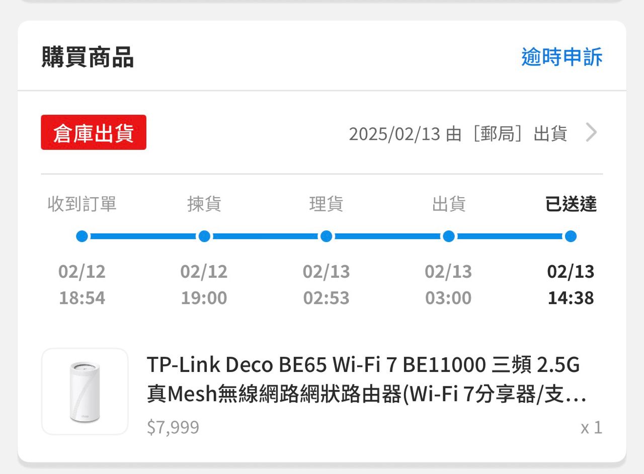
Task: Expand shipping details chevron arrow
Action: tap(592, 133)
